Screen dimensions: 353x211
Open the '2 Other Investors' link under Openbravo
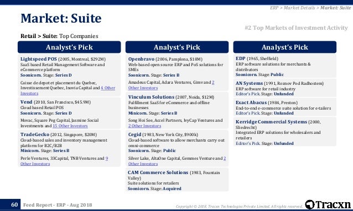172,85
